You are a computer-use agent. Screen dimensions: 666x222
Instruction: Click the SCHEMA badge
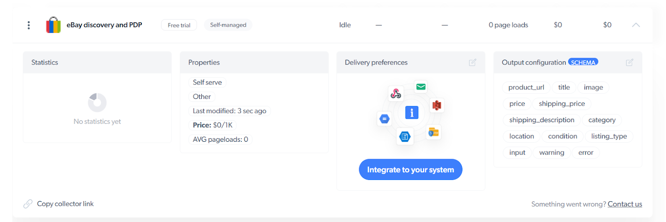point(583,62)
